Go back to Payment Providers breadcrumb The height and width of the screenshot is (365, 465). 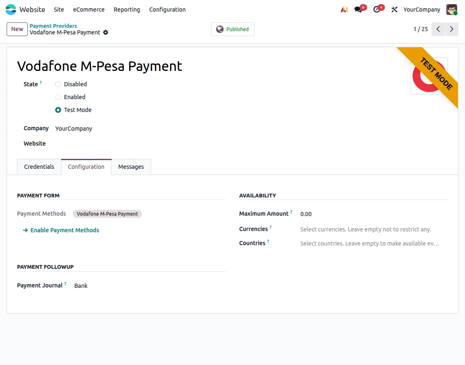(x=53, y=26)
